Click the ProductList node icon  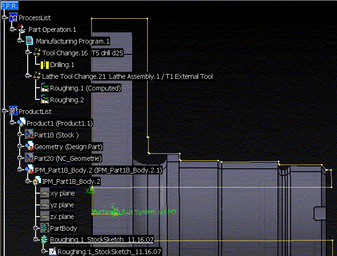[x=14, y=112]
